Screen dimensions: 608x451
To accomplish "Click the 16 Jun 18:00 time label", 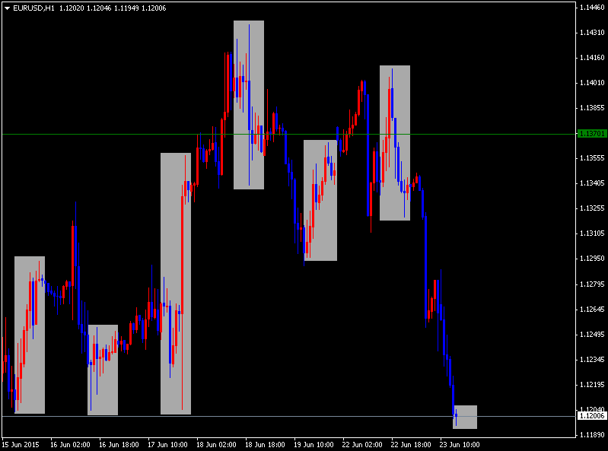I will coord(119,444).
